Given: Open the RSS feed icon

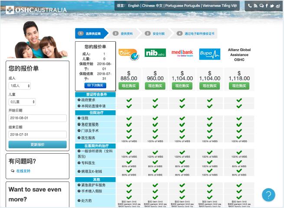Looking at the screenshot, I should click(x=255, y=6).
